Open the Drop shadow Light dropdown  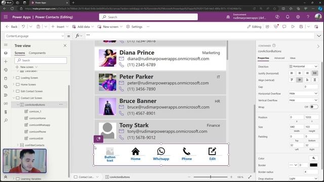[x=303, y=178]
